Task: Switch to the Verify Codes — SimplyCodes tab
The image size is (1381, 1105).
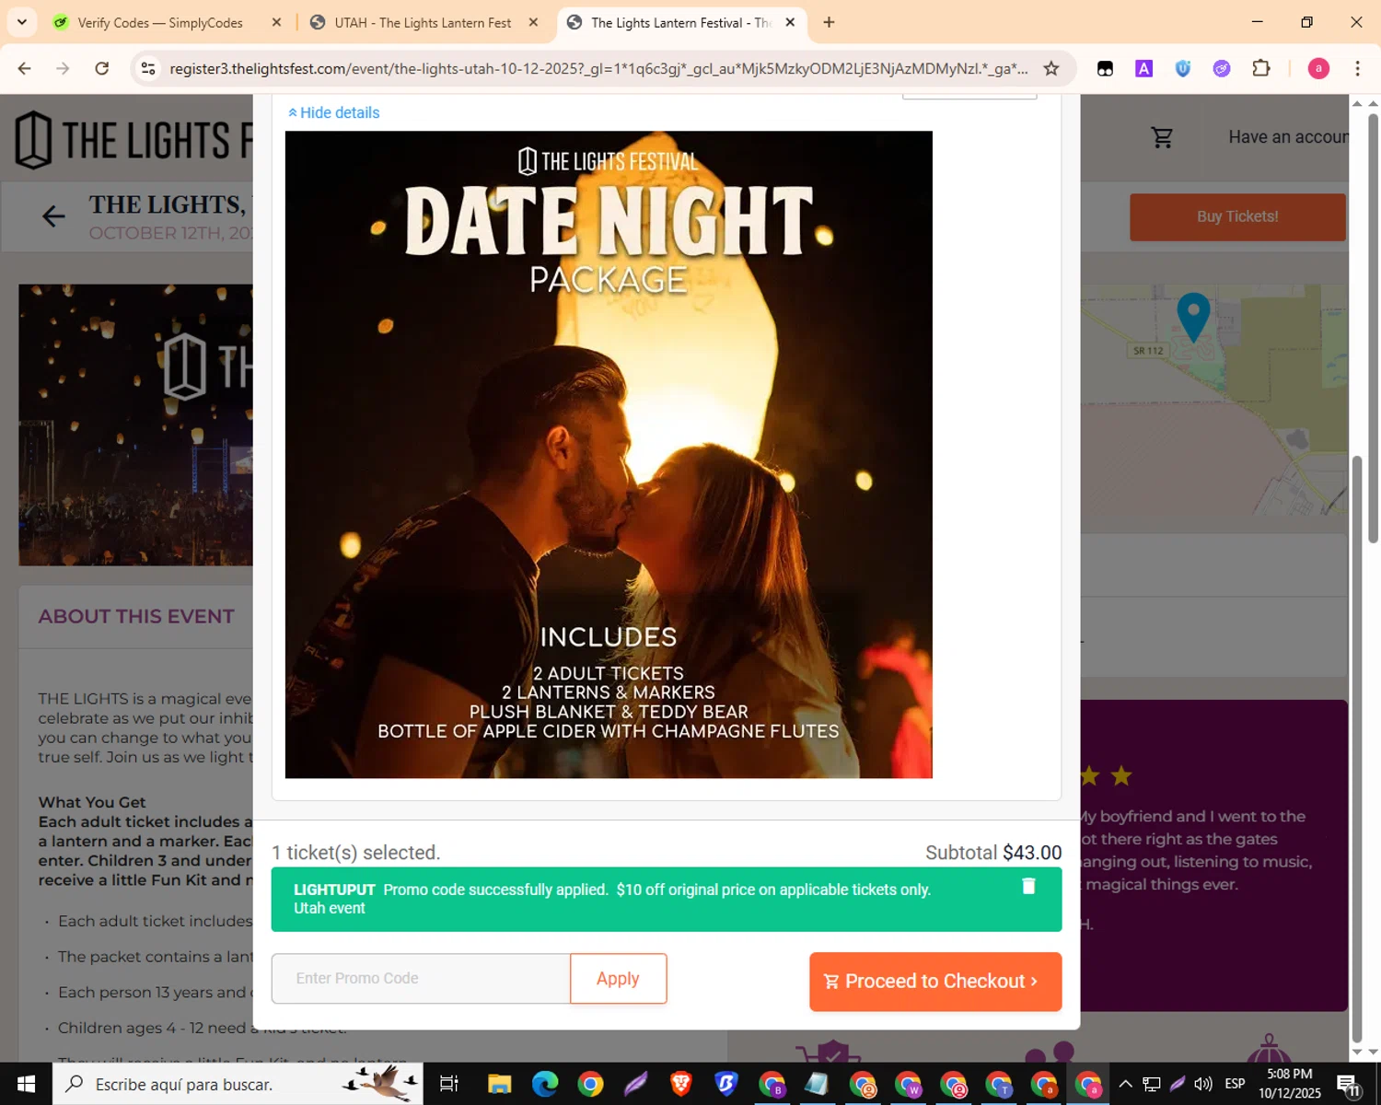Action: click(159, 23)
